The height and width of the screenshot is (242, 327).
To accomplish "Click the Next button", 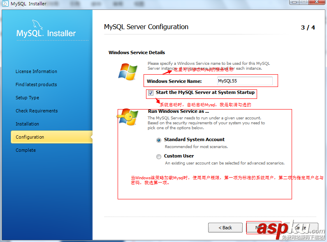I will coord(264,228).
